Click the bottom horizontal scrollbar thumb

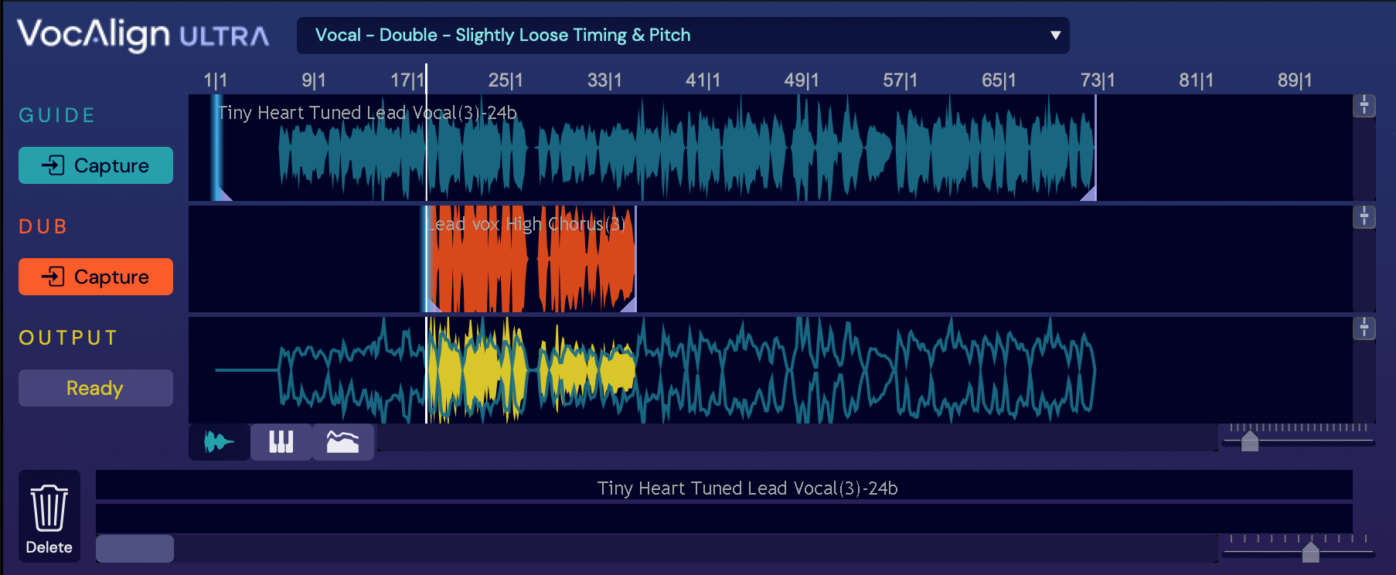tap(134, 549)
